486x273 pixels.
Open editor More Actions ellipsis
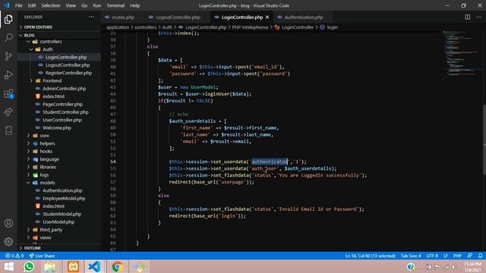(479, 17)
